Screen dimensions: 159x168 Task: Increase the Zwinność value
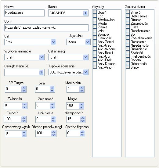tap(24, 104)
